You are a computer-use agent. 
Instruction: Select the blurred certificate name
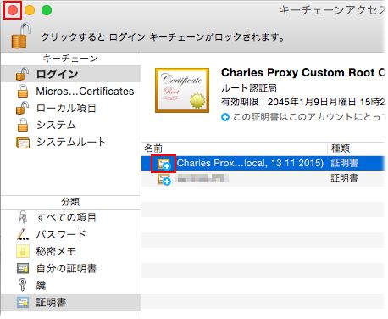click(202, 178)
